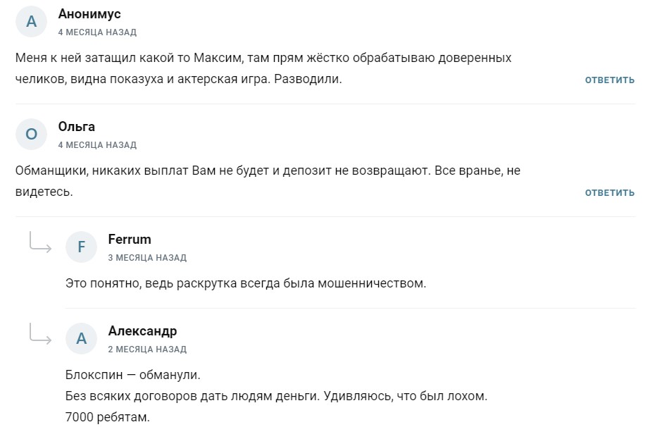Click the timestamp under Ольга's name
The image size is (648, 427).
(97, 145)
